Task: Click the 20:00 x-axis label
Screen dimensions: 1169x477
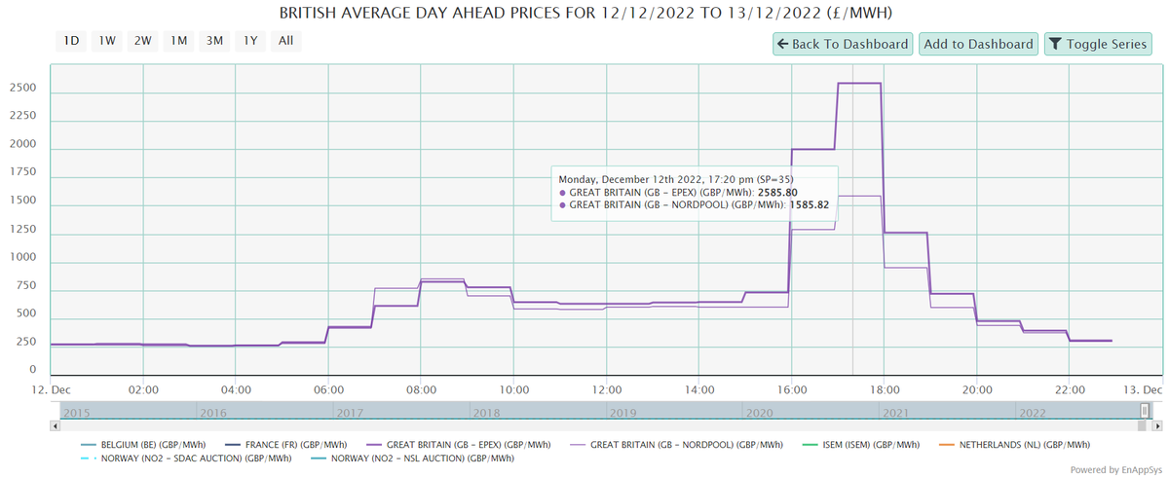Action: 976,388
